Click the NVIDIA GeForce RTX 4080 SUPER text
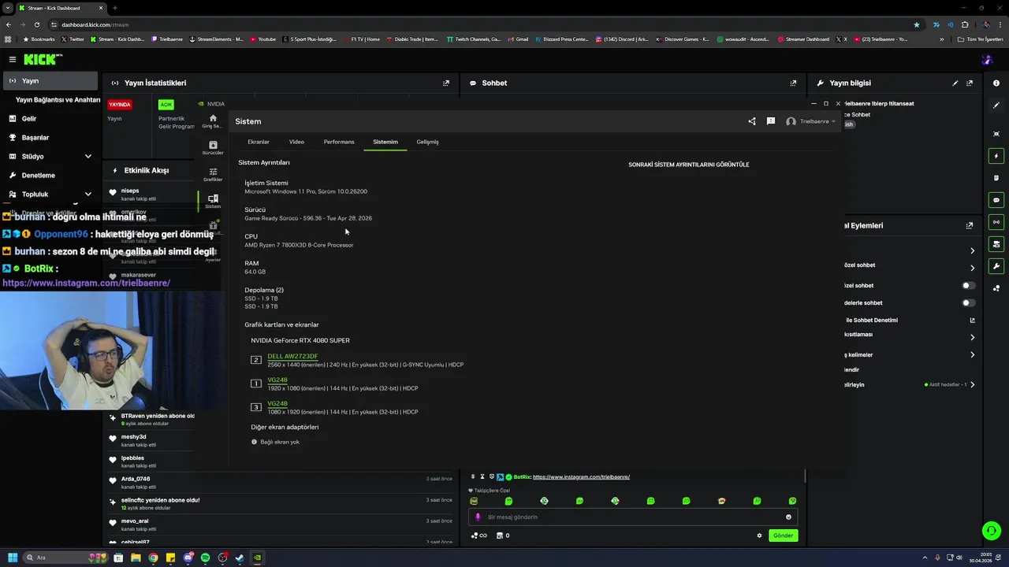 (x=300, y=340)
